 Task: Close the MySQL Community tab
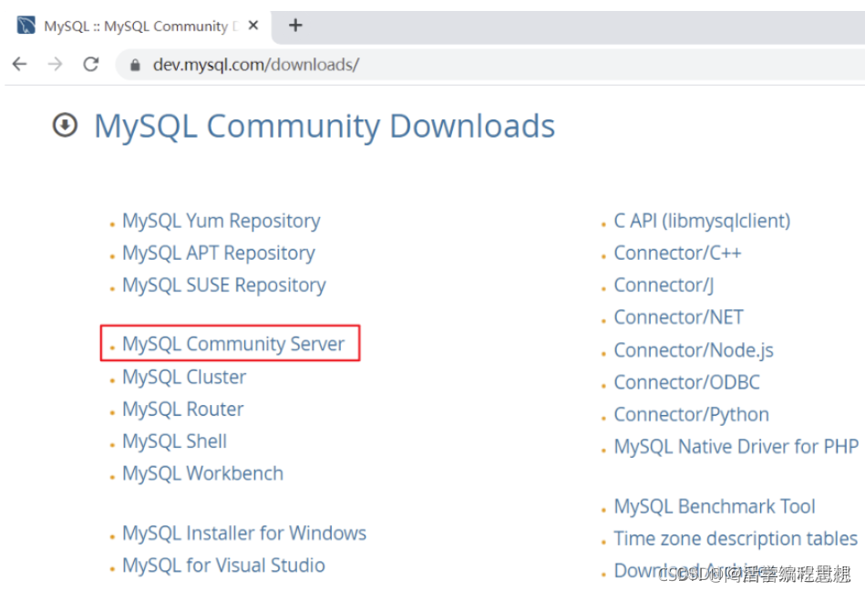tap(253, 26)
